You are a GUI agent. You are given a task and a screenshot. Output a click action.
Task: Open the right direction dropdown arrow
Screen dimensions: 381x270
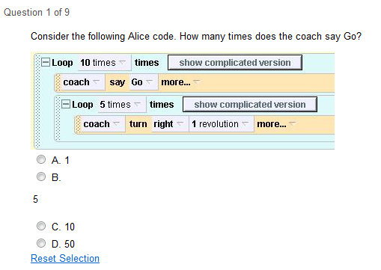click(180, 123)
